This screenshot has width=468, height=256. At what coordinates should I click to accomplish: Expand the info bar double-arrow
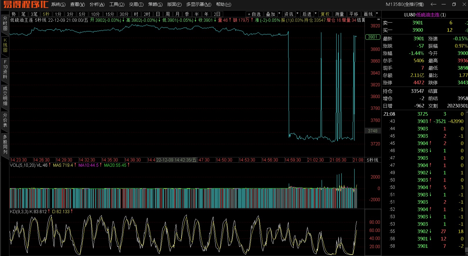click(378, 19)
